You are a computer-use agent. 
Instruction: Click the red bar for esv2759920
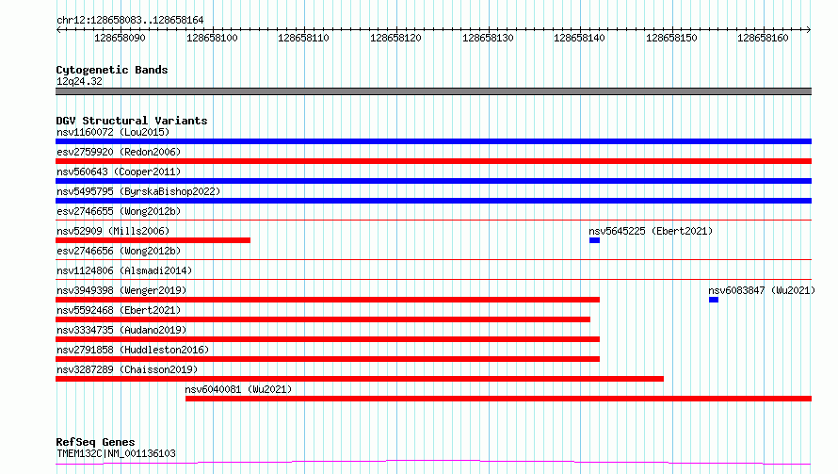[x=433, y=161]
